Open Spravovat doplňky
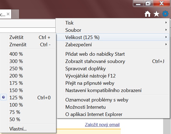 (85, 69)
